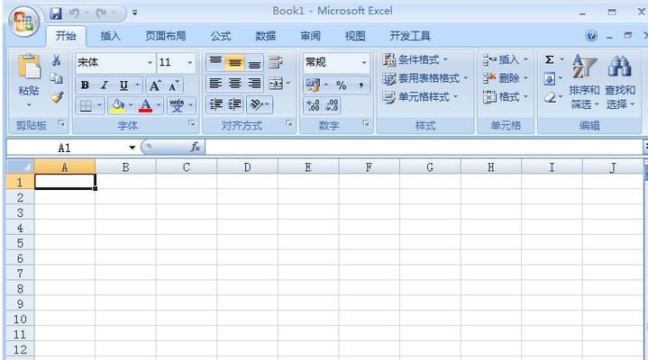Click the Redo arrow in quick access toolbar

pos(102,13)
